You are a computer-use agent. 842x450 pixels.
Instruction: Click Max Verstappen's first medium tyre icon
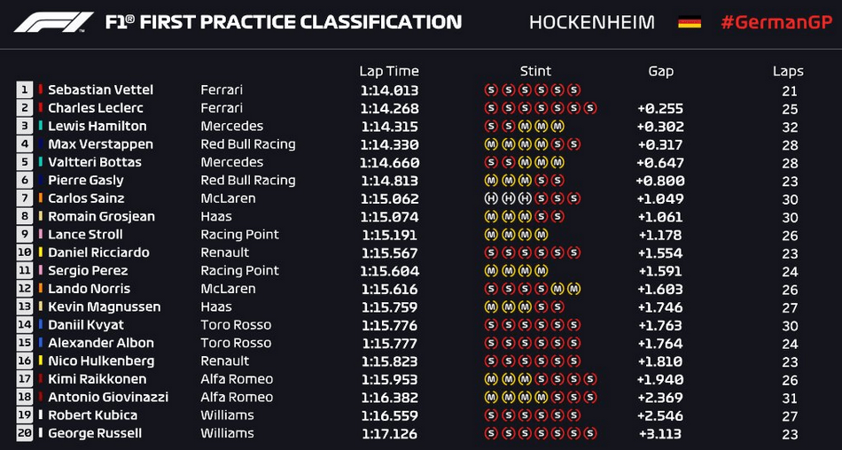tap(490, 144)
